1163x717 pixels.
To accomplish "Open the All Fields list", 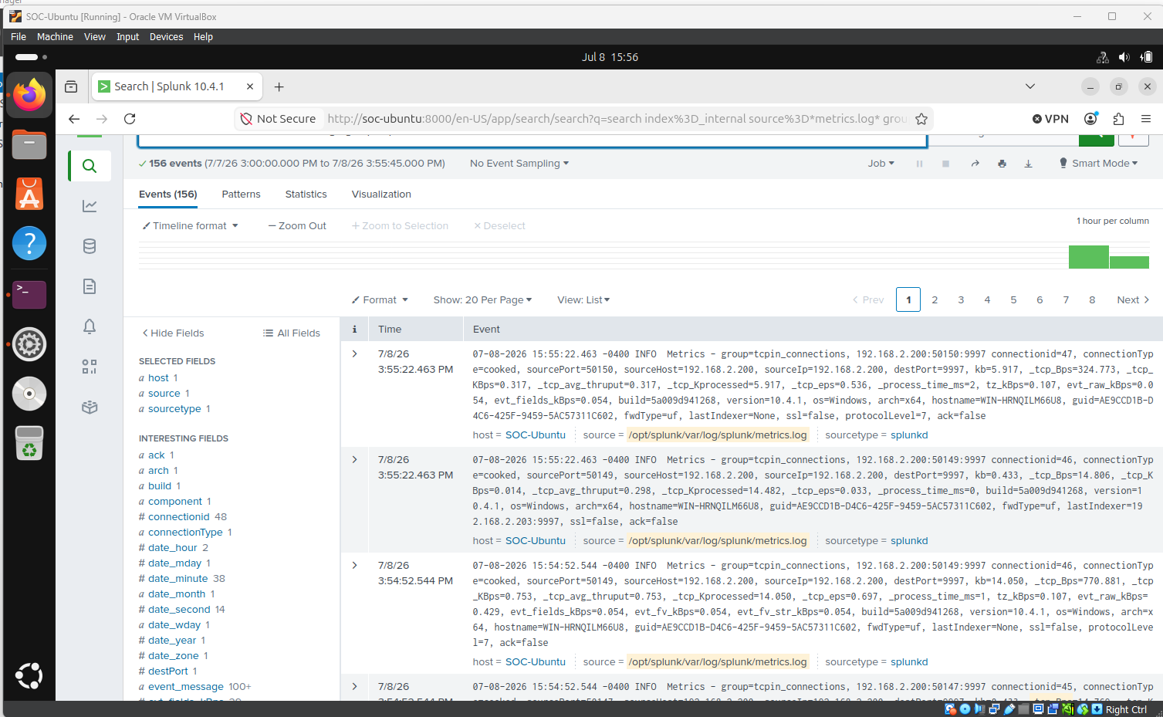I will tap(292, 333).
